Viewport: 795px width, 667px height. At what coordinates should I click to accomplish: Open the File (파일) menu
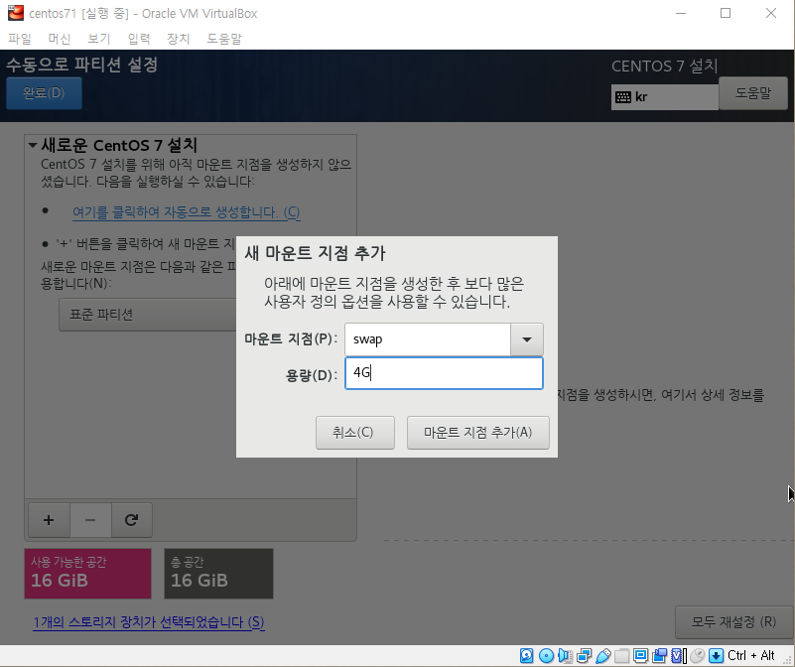(20, 39)
